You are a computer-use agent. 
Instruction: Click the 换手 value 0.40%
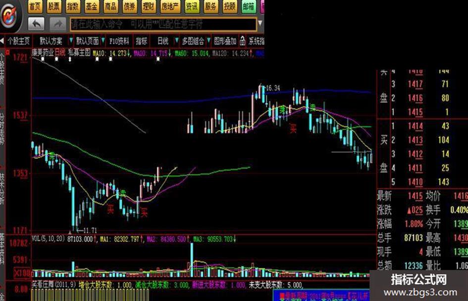(459, 210)
